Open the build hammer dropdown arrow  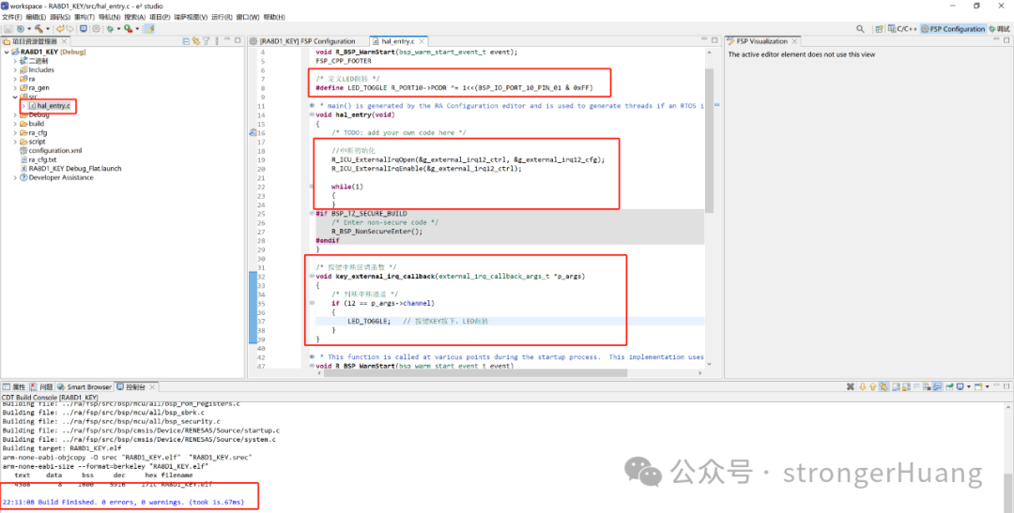point(48,29)
